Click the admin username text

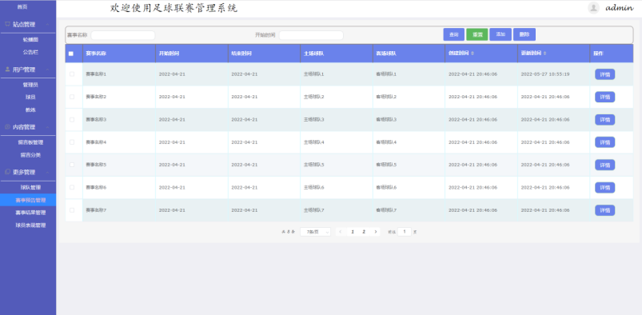[x=620, y=8]
